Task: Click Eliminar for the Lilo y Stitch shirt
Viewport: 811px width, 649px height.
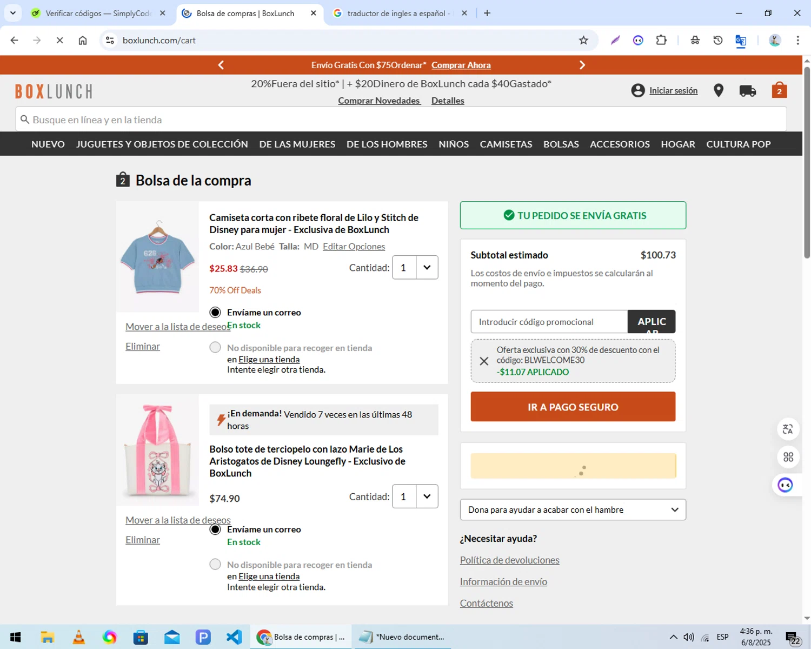Action: pos(143,346)
